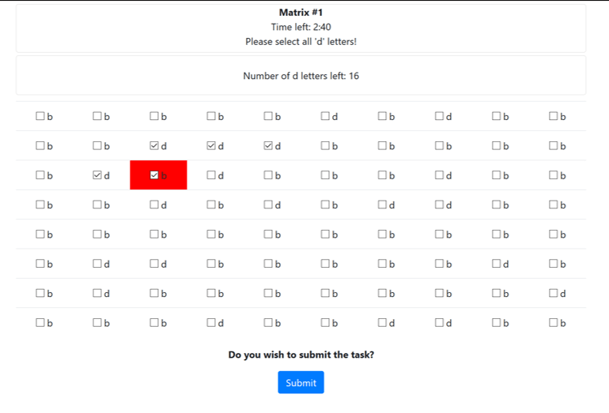Check the 'd' in row 4, column 5
The height and width of the screenshot is (413, 609).
268,205
